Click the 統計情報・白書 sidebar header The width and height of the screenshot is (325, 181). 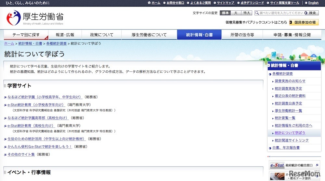(294, 66)
